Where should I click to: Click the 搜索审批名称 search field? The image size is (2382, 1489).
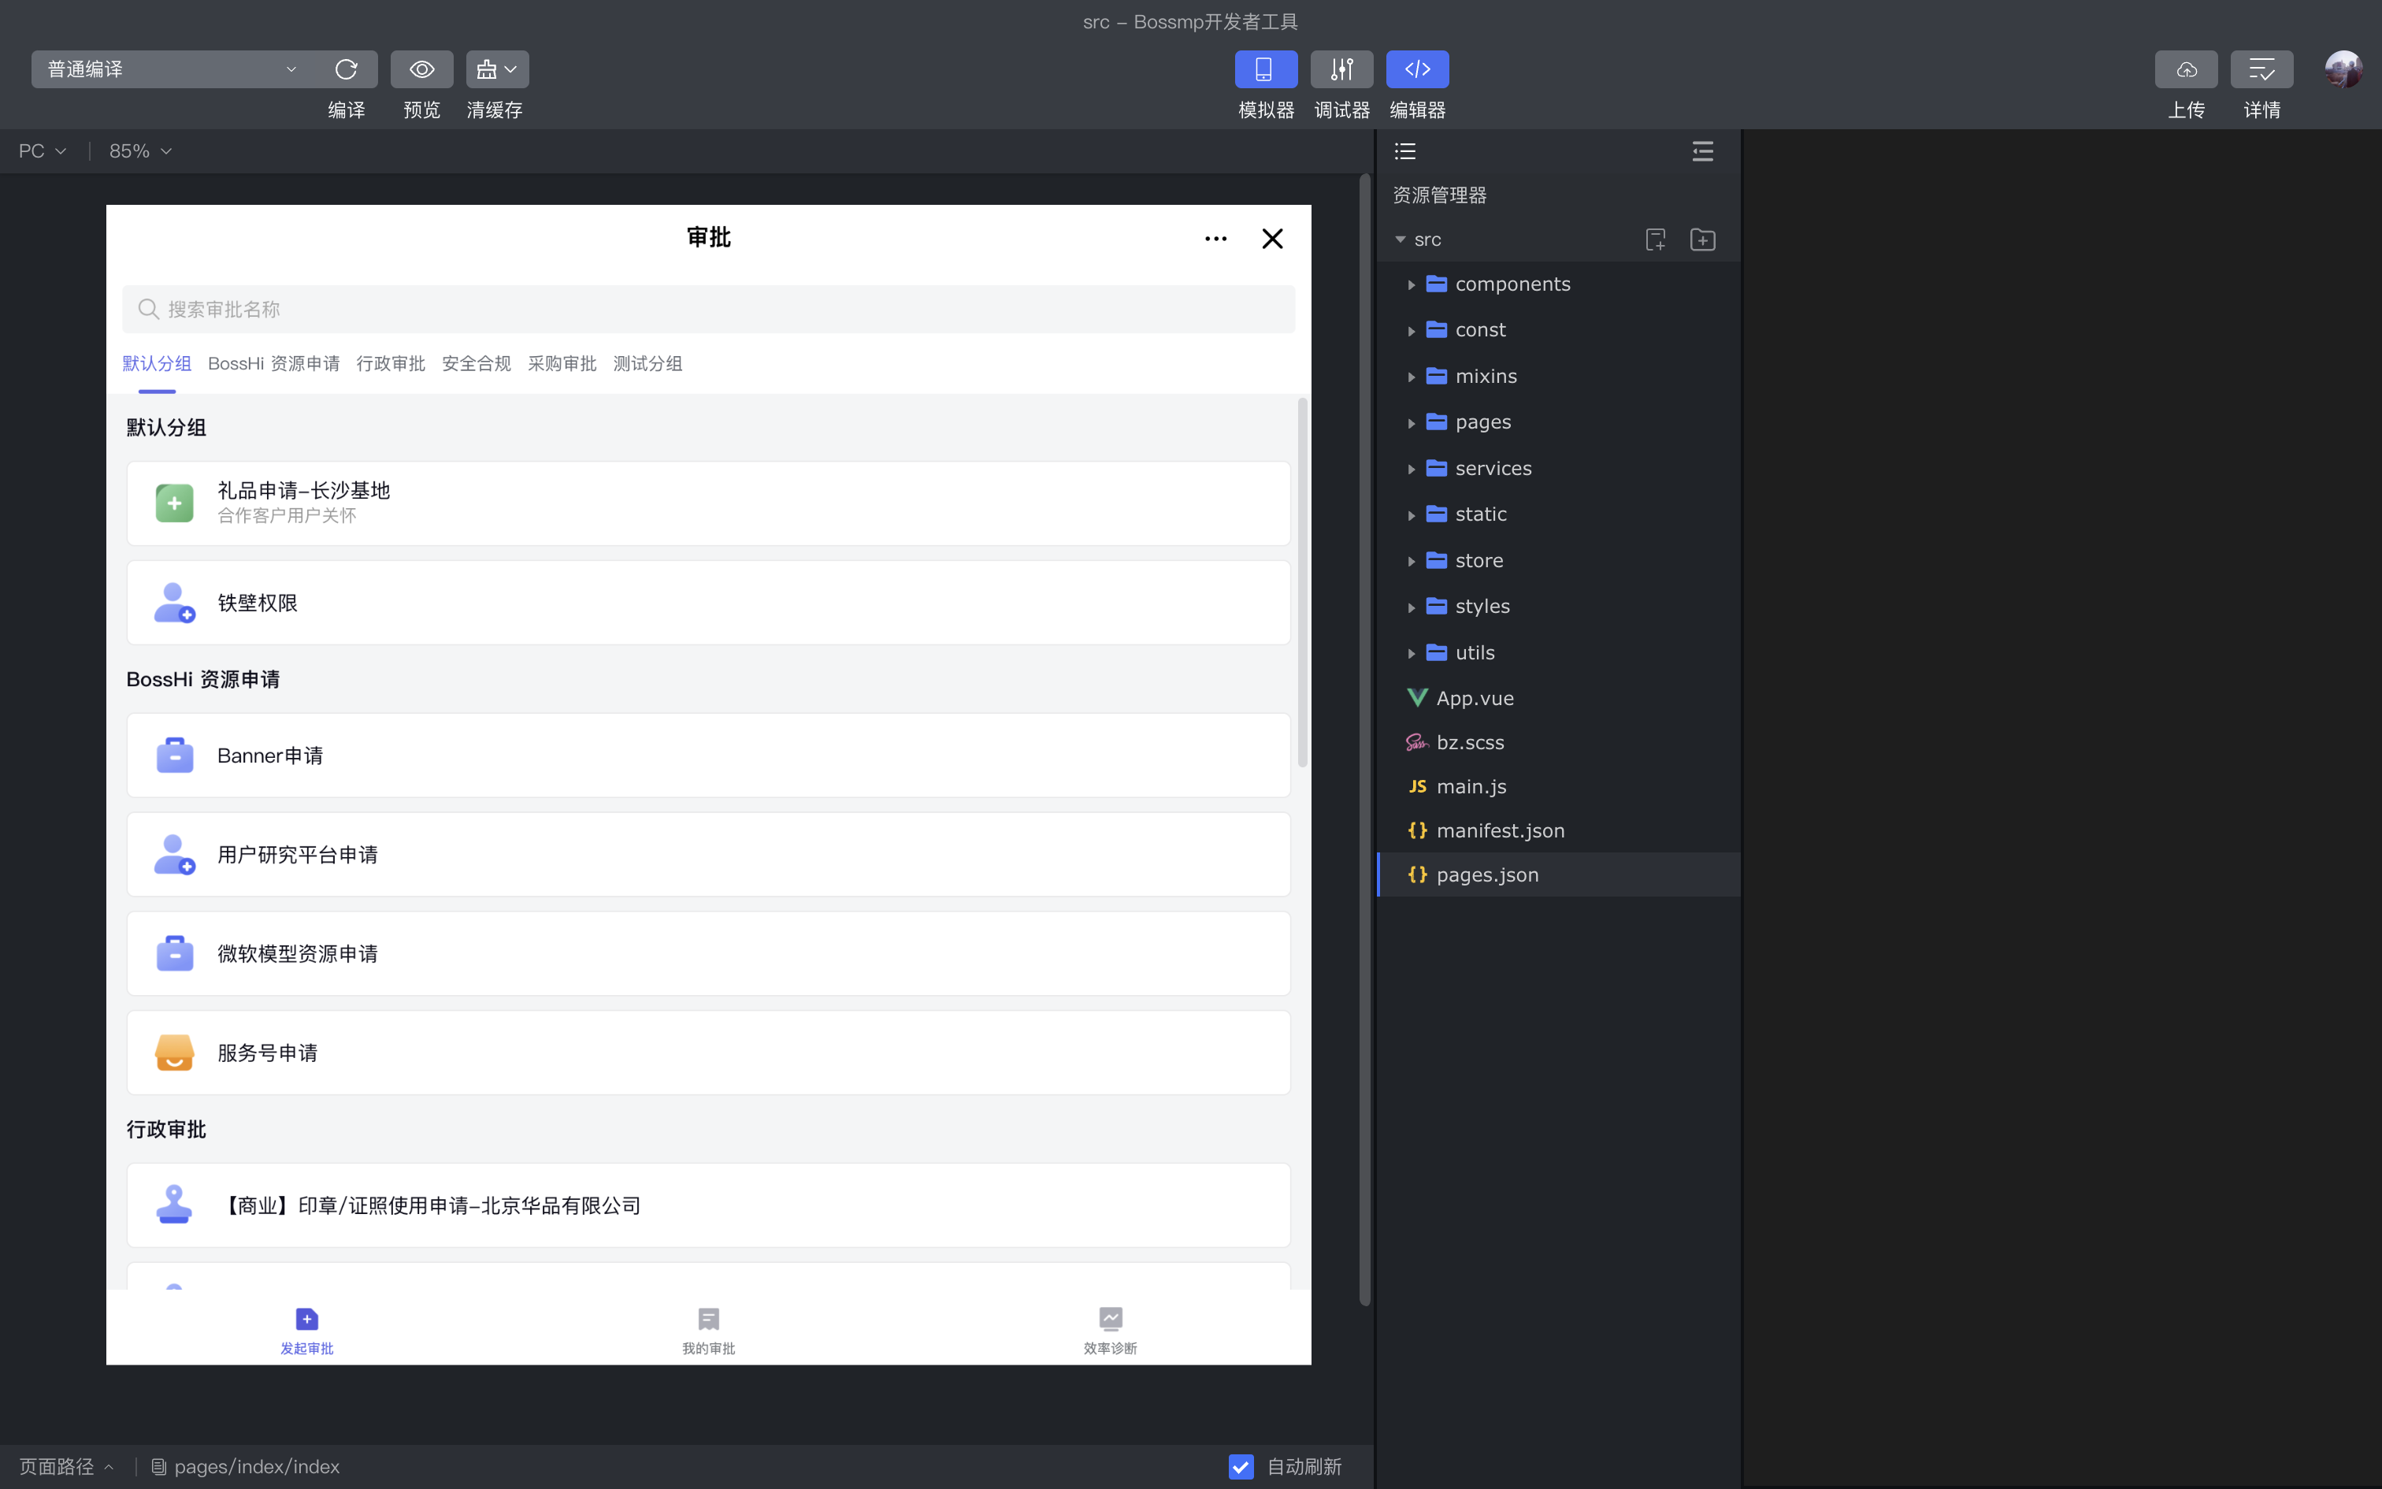pos(707,309)
